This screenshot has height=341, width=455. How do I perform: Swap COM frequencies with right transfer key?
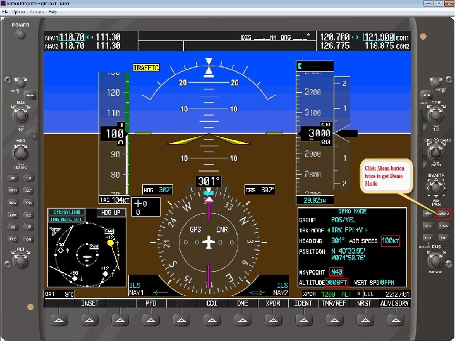point(427,95)
